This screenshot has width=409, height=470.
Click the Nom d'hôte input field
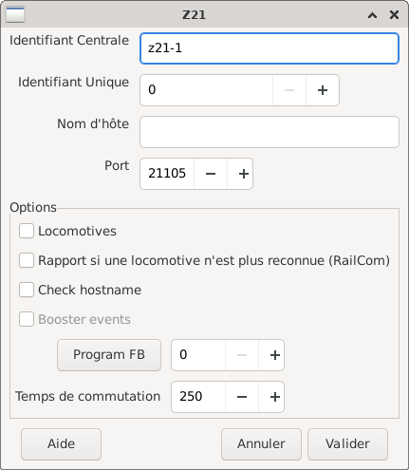tap(270, 132)
